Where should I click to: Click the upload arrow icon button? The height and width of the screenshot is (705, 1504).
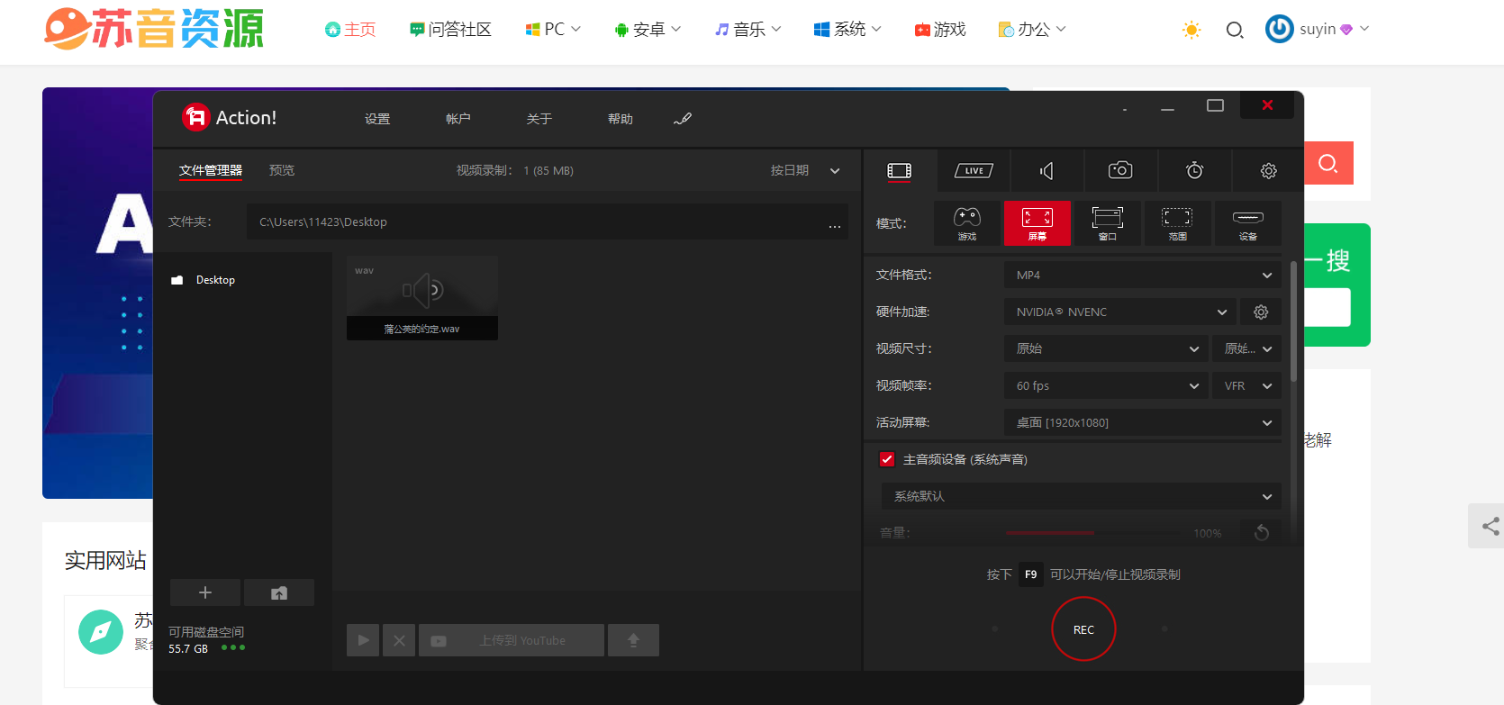click(x=633, y=640)
